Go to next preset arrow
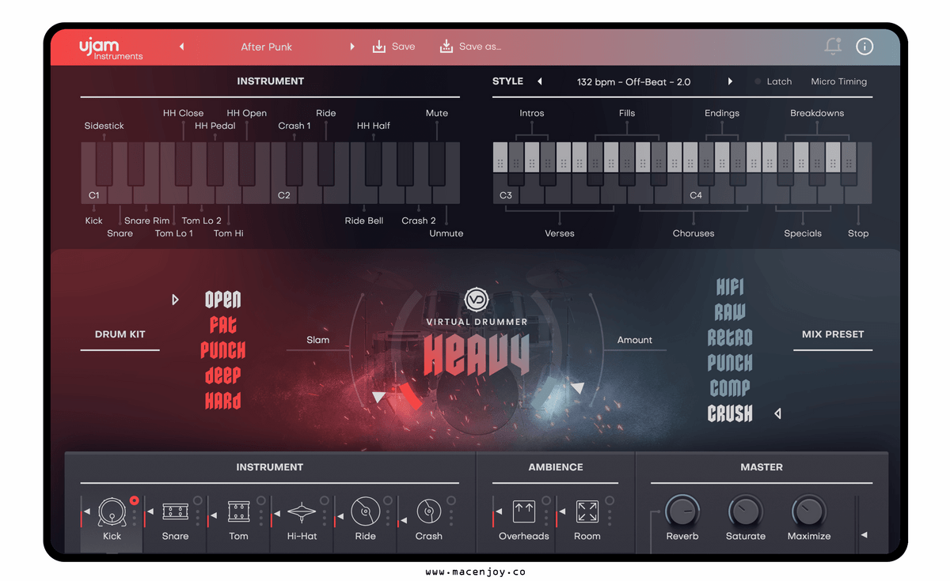The height and width of the screenshot is (581, 950). click(x=352, y=47)
